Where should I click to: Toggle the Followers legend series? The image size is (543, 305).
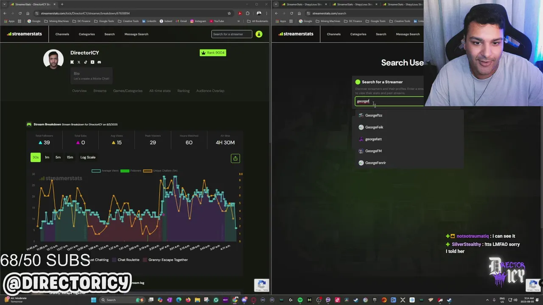pos(131,171)
